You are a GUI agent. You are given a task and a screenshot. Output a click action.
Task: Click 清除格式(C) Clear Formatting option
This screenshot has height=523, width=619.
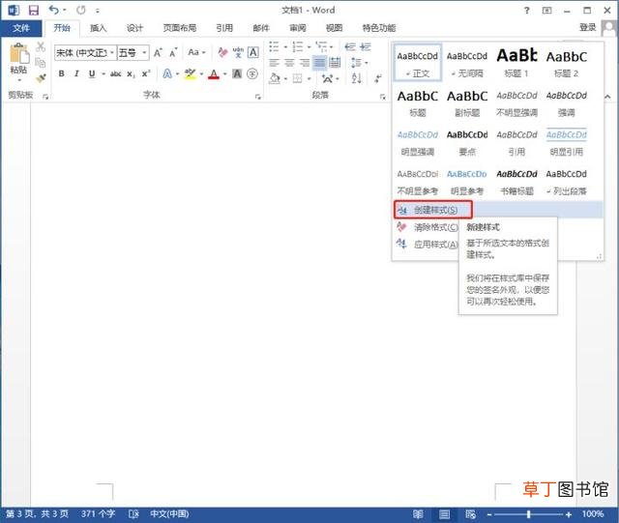427,227
